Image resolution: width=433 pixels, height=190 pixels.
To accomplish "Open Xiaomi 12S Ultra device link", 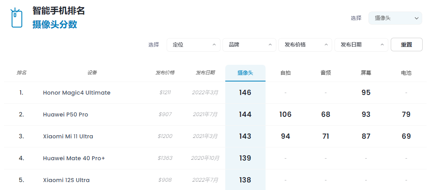I will tap(66, 180).
